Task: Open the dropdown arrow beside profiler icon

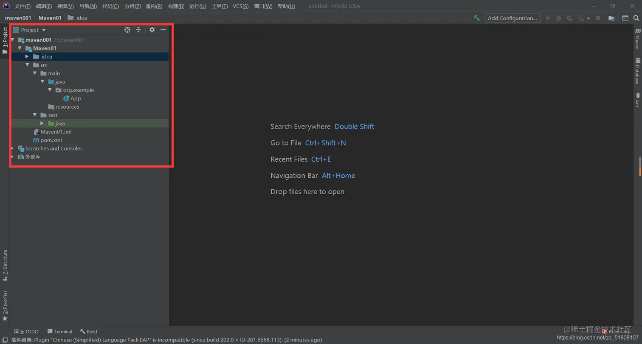Action: 588,19
